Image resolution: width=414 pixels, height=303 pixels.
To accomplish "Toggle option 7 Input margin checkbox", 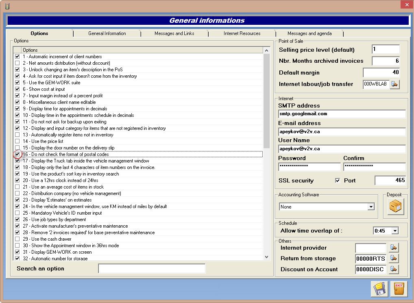I will coord(17,95).
